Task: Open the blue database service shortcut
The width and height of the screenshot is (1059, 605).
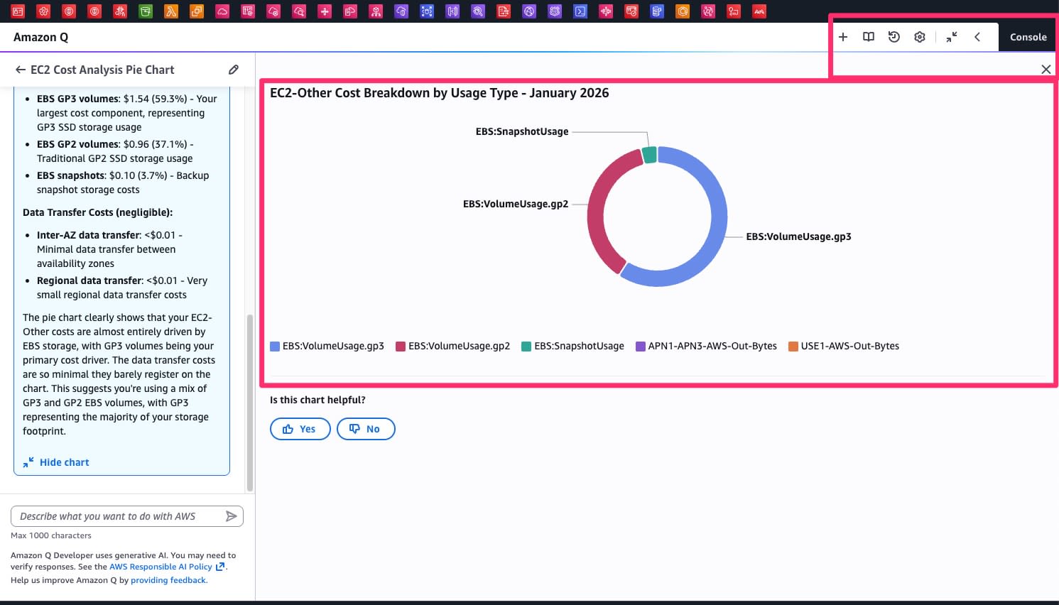Action: [x=657, y=11]
